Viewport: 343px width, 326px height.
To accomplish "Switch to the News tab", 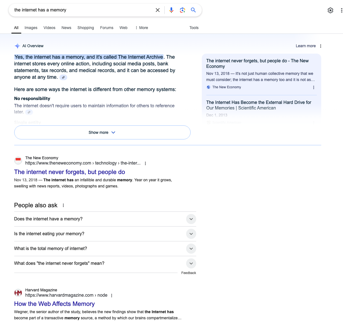I will tap(66, 28).
